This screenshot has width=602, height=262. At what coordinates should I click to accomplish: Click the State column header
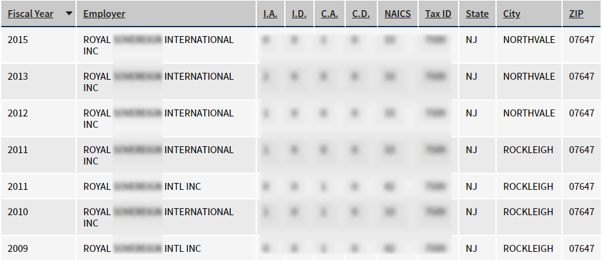pos(477,14)
